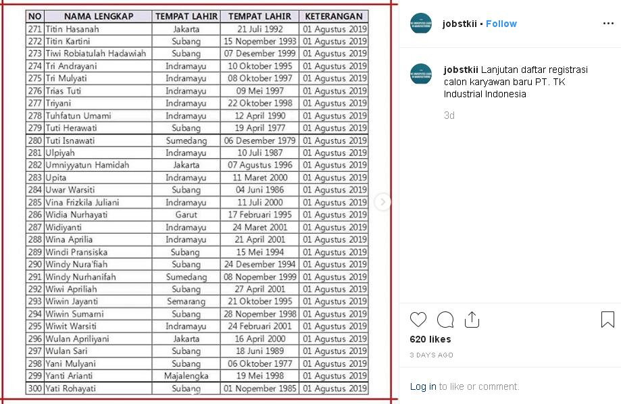
Task: Open comments via the speech bubble icon
Action: 445,320
